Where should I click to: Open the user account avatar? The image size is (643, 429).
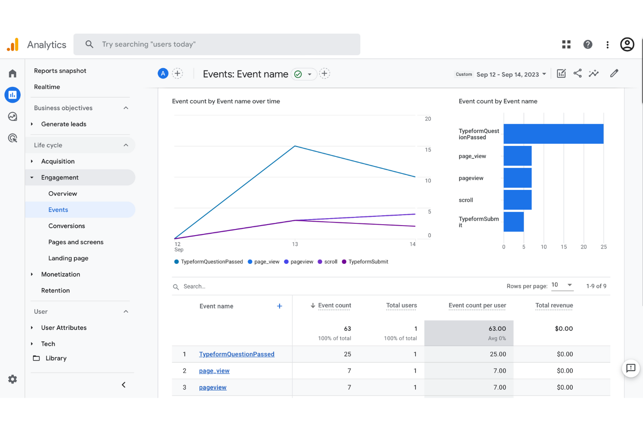point(627,44)
